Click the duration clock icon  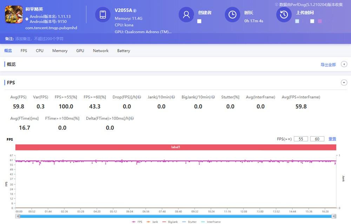pyautogui.click(x=232, y=15)
